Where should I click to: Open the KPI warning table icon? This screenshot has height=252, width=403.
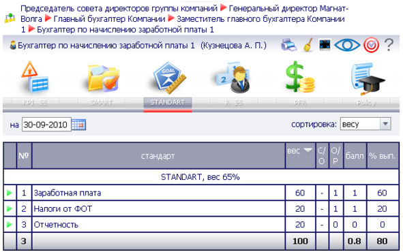35,77
